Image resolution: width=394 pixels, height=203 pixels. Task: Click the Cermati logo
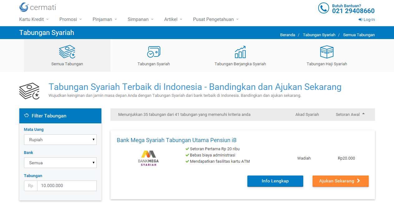37,7
